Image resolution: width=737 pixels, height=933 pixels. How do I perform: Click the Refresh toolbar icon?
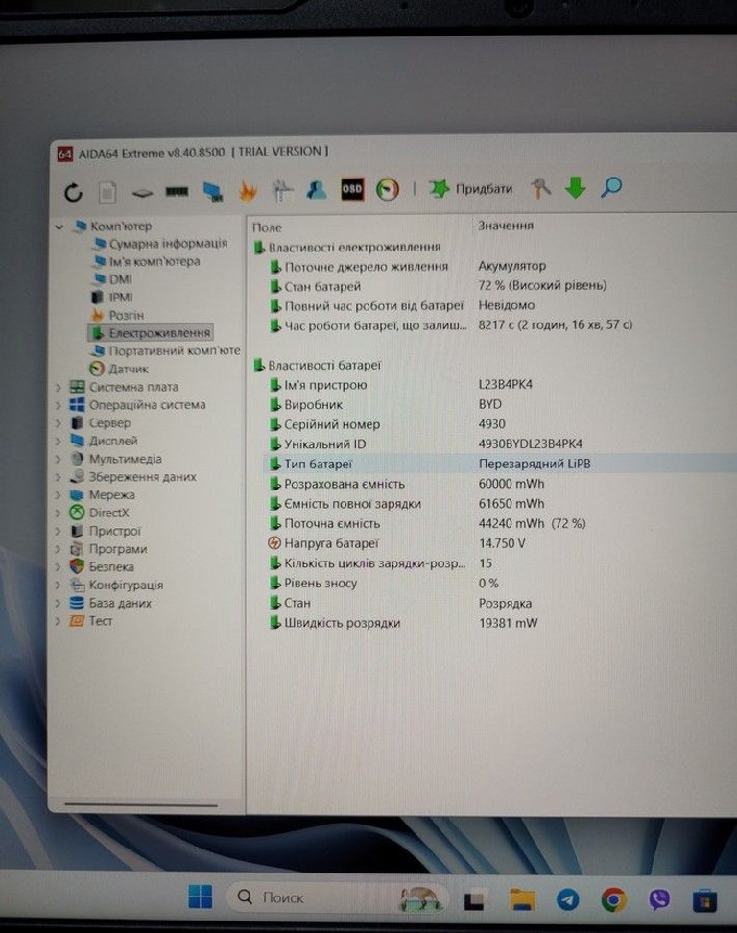click(73, 192)
